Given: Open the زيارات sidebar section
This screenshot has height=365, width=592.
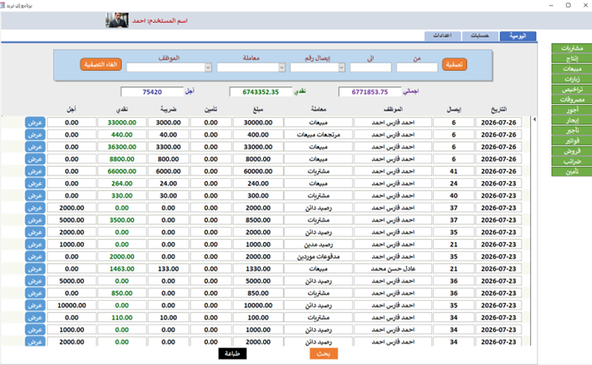Looking at the screenshot, I should click(572, 79).
